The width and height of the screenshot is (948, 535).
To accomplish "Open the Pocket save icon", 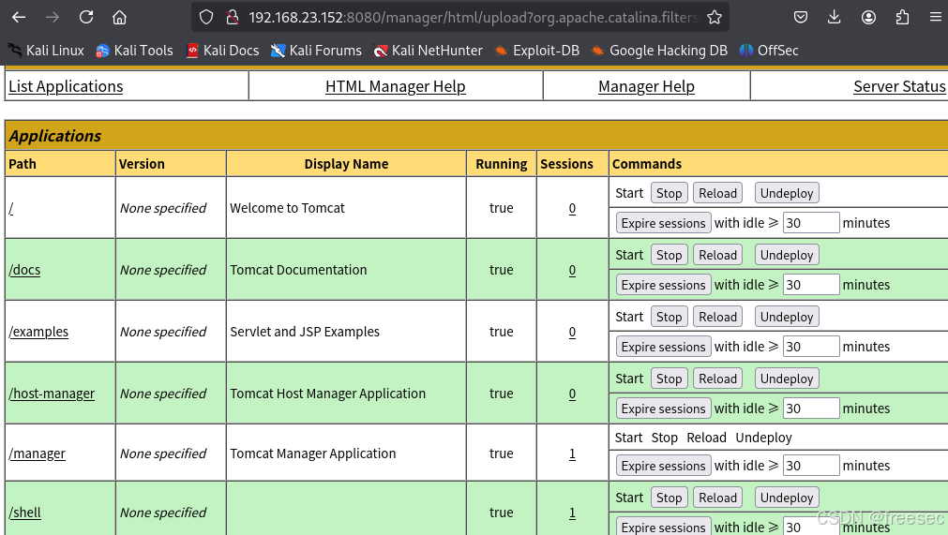I will 801,17.
